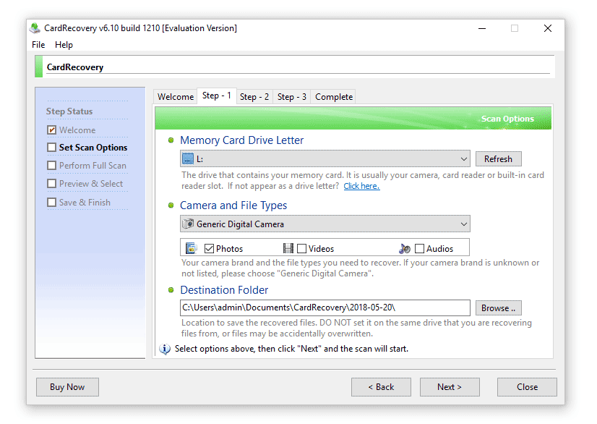Click the 'Scan Options' banner text
Viewport: 597px width, 424px height.
pyautogui.click(x=507, y=119)
